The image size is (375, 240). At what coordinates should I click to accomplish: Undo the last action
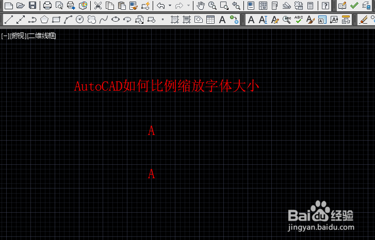pos(161,5)
